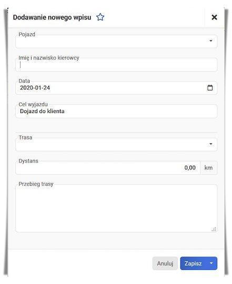This screenshot has height=284, width=232.
Task: Expand the Pojazd dropdown arrow
Action: 211,40
